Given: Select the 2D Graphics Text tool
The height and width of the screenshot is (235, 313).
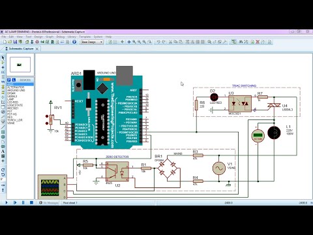Looking at the screenshot, I should [x=3, y=151].
